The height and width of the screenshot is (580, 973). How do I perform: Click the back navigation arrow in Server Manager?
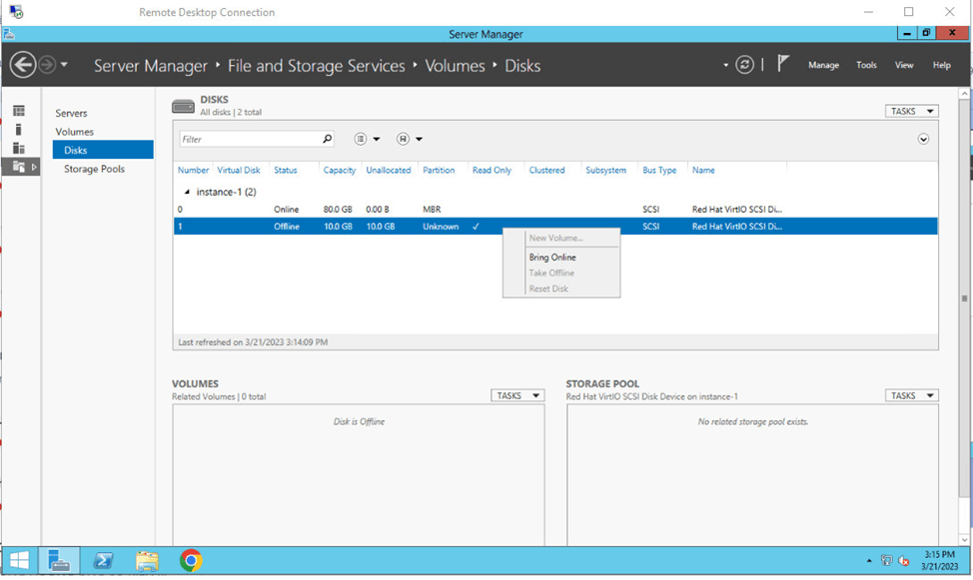(x=23, y=65)
